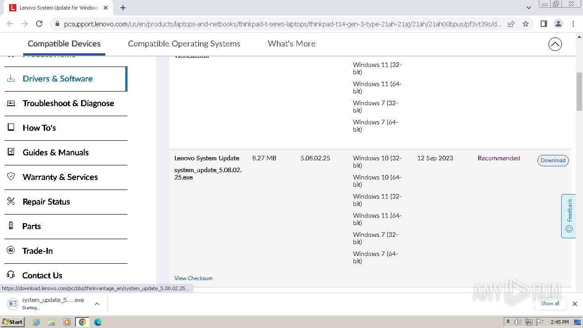
Task: Click the 8.27 MB size cell
Action: [x=264, y=158]
